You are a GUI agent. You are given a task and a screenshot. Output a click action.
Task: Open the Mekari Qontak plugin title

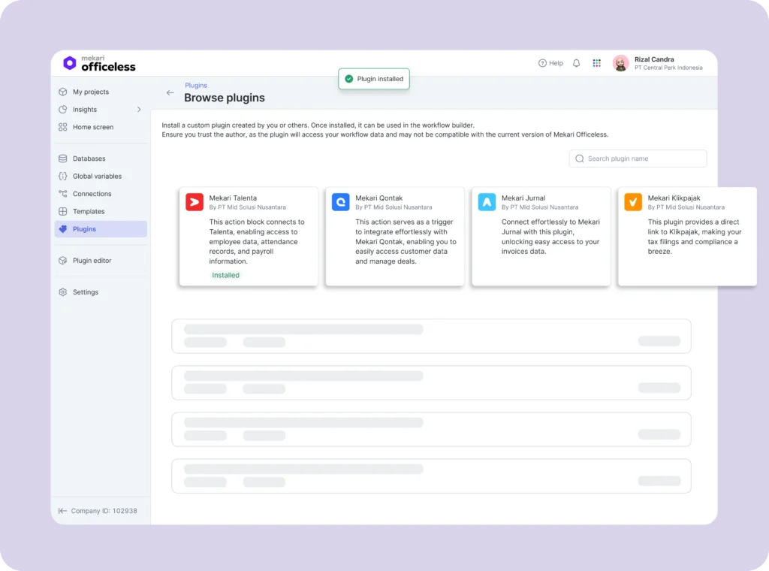point(378,198)
